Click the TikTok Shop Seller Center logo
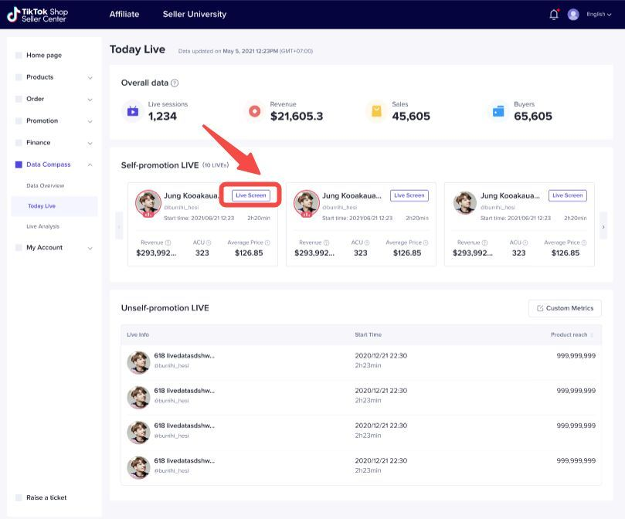The image size is (625, 519). pos(38,14)
